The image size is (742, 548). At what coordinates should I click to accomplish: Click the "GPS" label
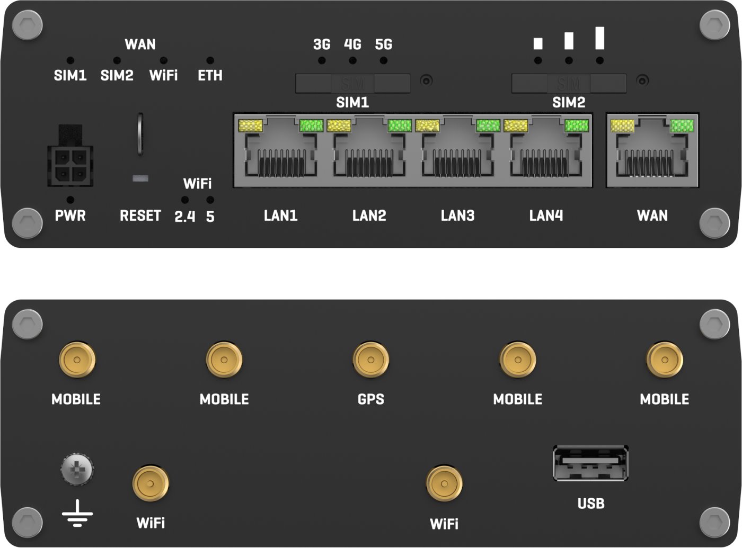pyautogui.click(x=371, y=399)
